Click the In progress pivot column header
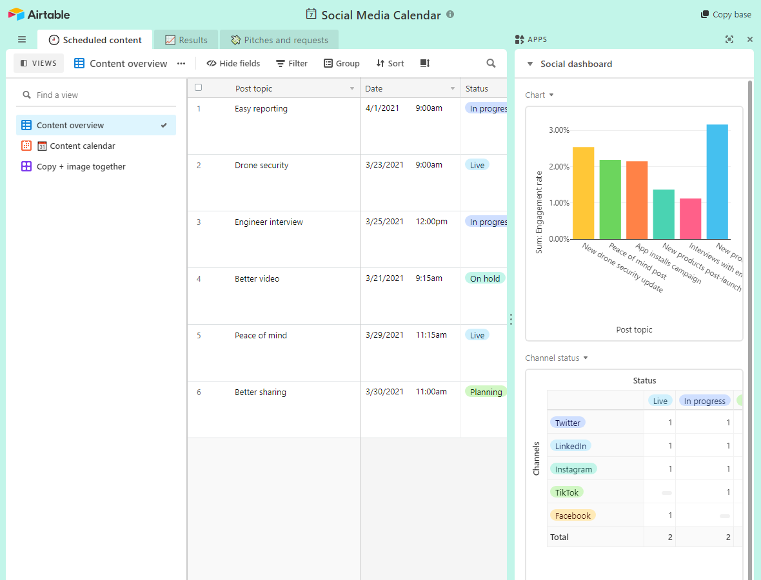Screen dimensions: 761x580 (704, 401)
